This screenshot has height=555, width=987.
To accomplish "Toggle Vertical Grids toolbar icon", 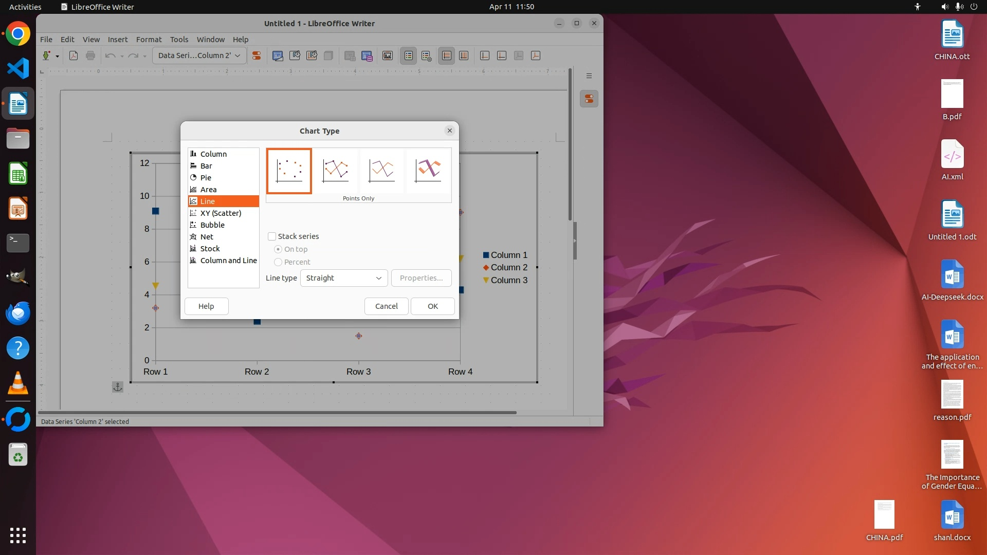I will [x=464, y=55].
